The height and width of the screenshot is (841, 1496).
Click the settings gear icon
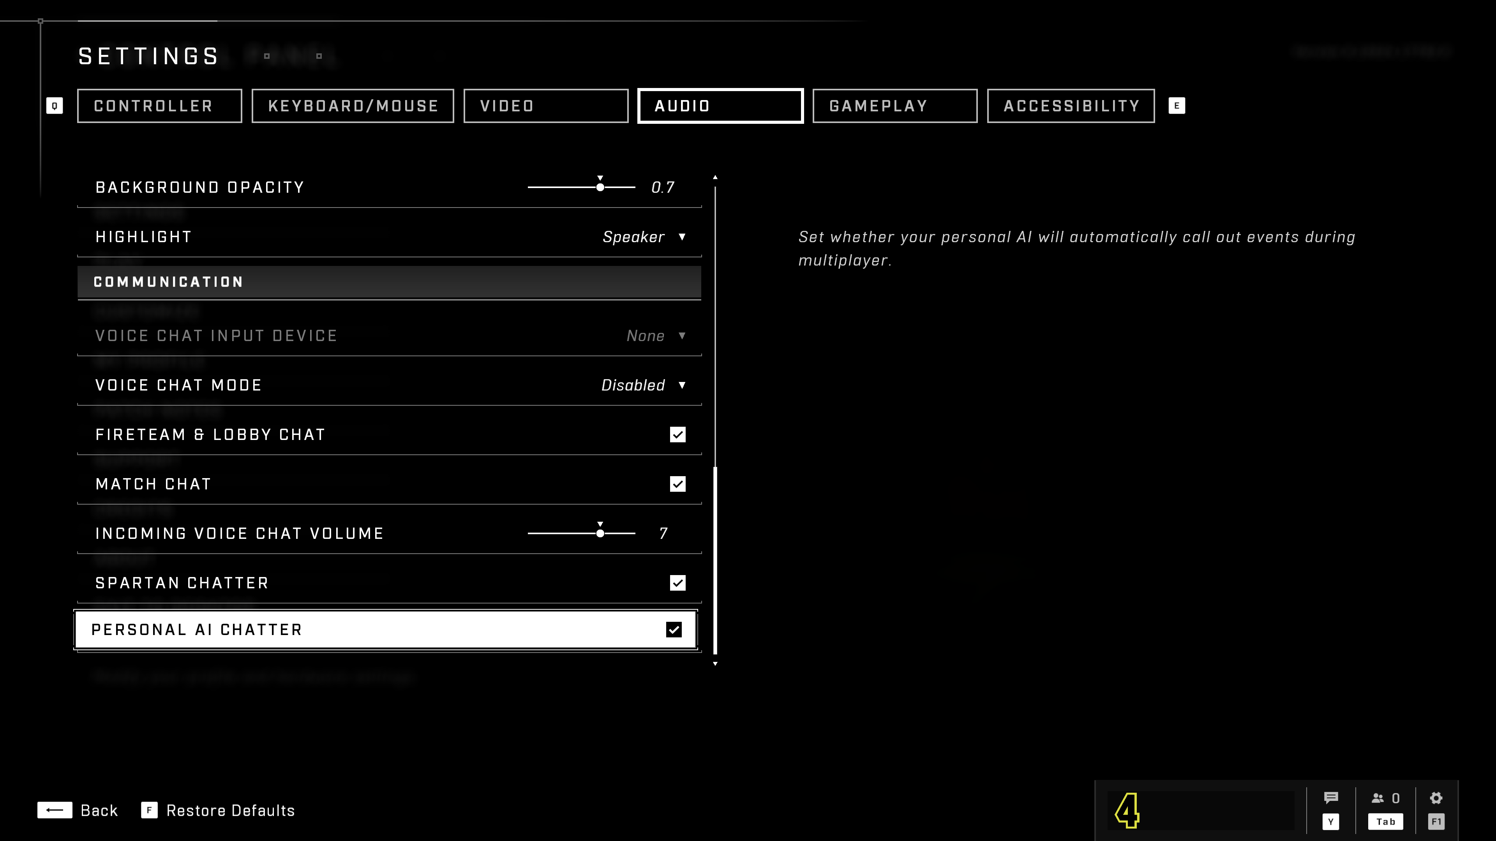point(1436,798)
